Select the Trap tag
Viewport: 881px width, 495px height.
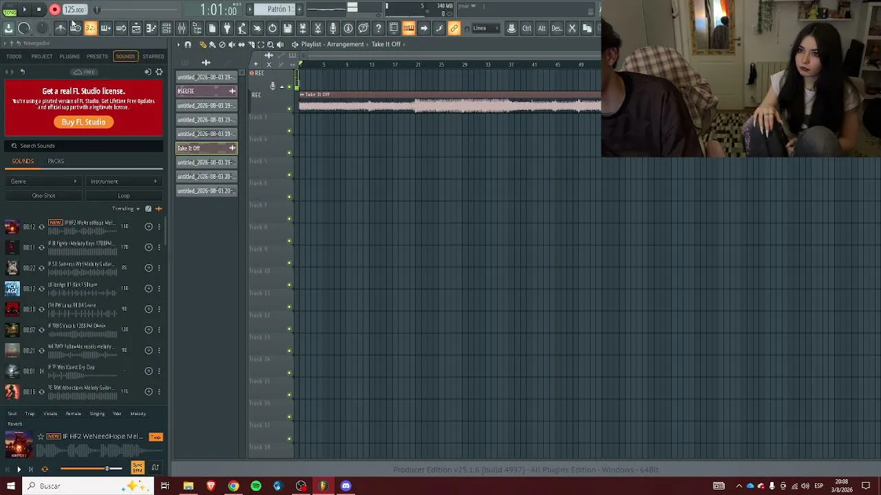tap(30, 414)
